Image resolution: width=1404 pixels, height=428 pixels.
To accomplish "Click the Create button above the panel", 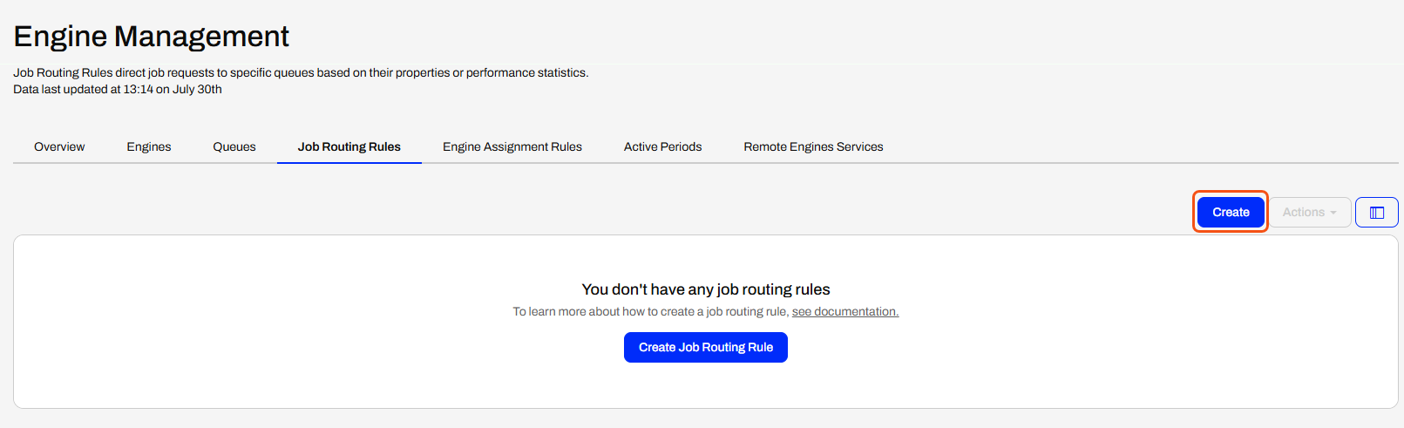I will point(1231,212).
